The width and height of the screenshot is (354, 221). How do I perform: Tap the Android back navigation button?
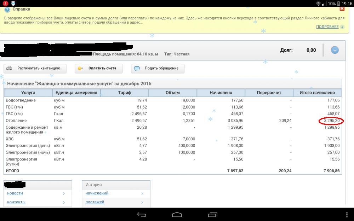pos(142,215)
